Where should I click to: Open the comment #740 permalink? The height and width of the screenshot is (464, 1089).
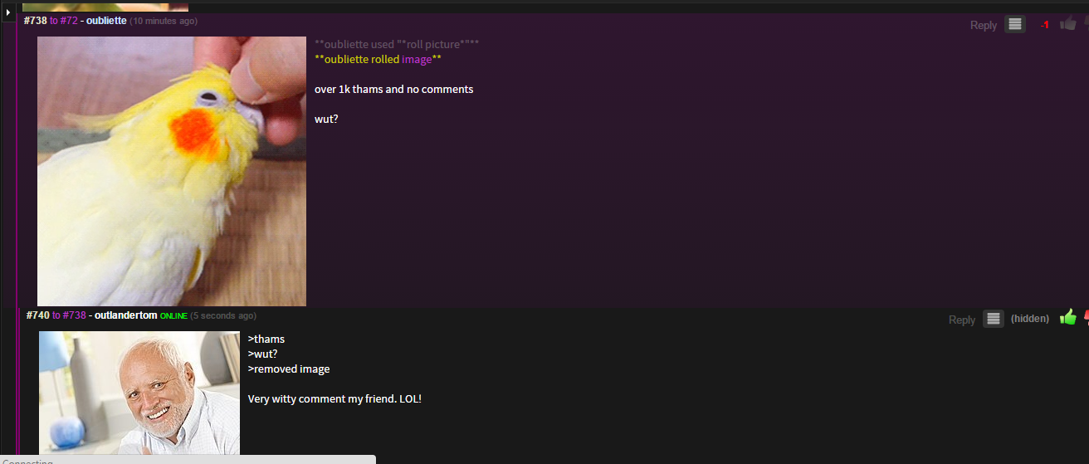[38, 315]
